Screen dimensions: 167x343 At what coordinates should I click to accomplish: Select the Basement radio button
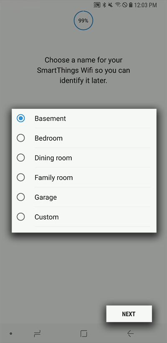click(21, 118)
